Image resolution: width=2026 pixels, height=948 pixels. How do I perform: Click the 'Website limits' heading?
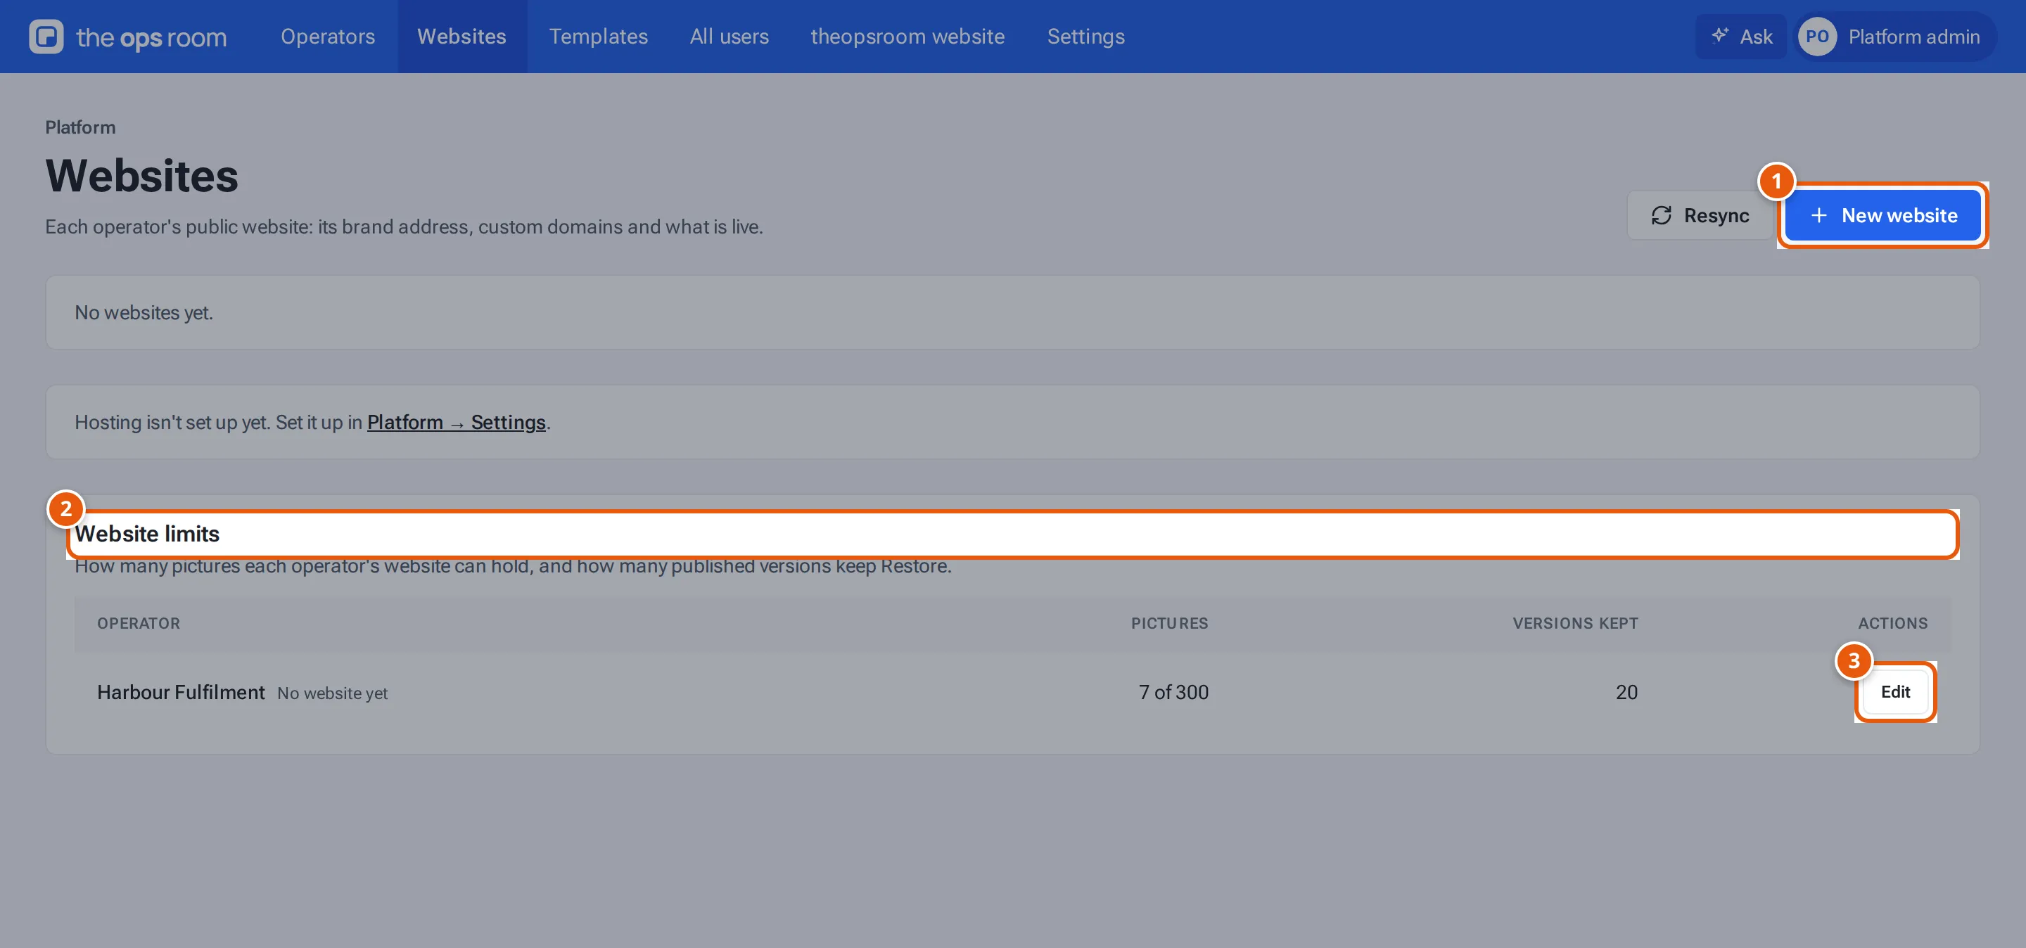point(147,534)
